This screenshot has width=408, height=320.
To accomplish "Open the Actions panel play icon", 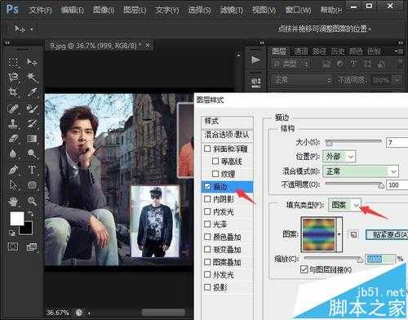I will (x=255, y=60).
